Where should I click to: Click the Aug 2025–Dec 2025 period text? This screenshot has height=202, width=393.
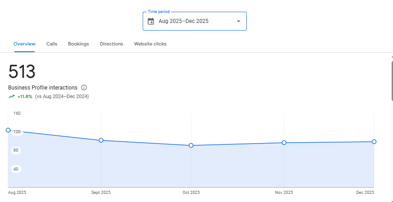pyautogui.click(x=184, y=21)
